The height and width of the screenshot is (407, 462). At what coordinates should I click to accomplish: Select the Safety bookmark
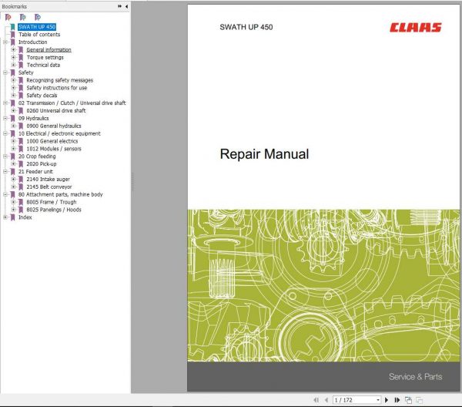(x=26, y=72)
